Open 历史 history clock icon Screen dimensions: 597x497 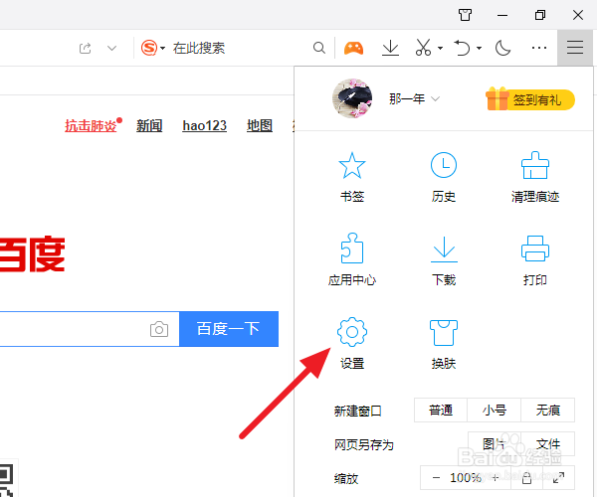(x=444, y=177)
